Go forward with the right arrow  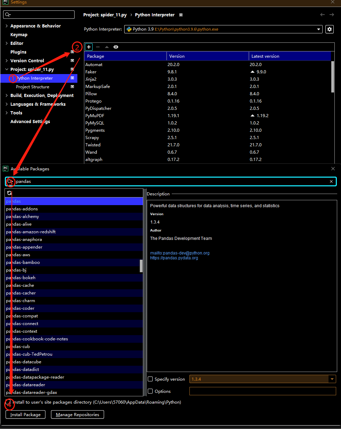332,15
